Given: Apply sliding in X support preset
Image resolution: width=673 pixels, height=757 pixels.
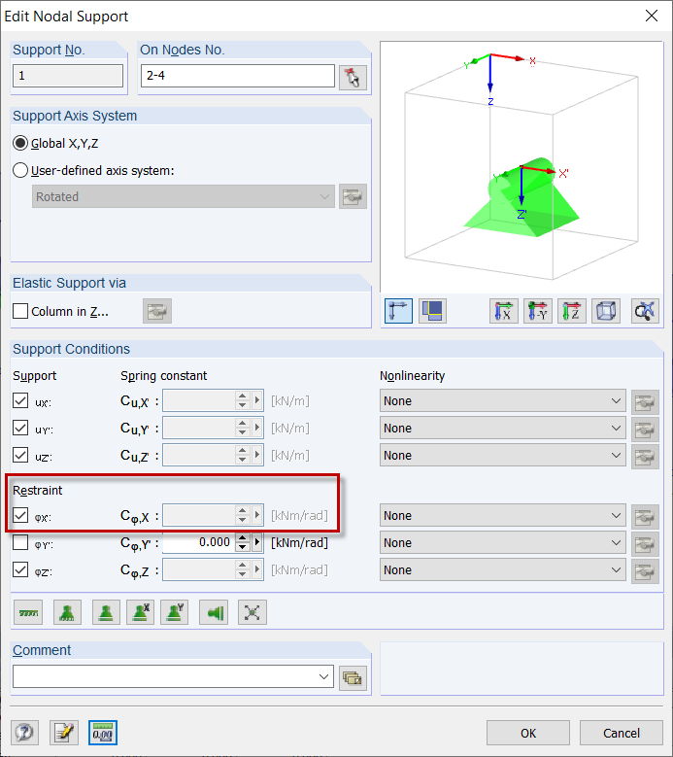Looking at the screenshot, I should pos(141,612).
